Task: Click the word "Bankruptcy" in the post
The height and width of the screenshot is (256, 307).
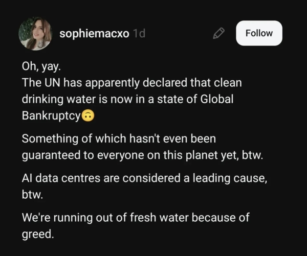Action: [x=51, y=116]
